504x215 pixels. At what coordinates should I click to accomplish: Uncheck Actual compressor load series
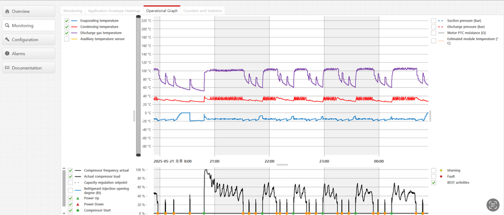(70, 177)
